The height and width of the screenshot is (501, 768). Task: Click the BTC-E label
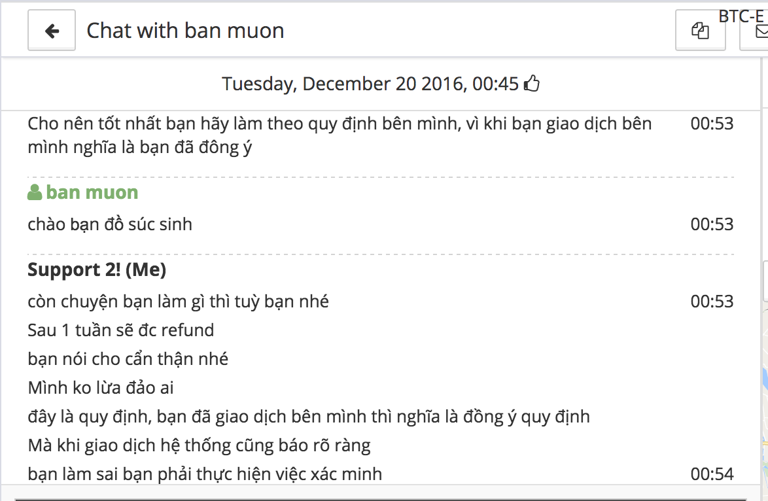[741, 16]
